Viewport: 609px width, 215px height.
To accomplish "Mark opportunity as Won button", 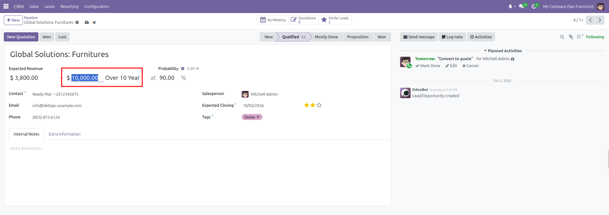I will (x=47, y=37).
